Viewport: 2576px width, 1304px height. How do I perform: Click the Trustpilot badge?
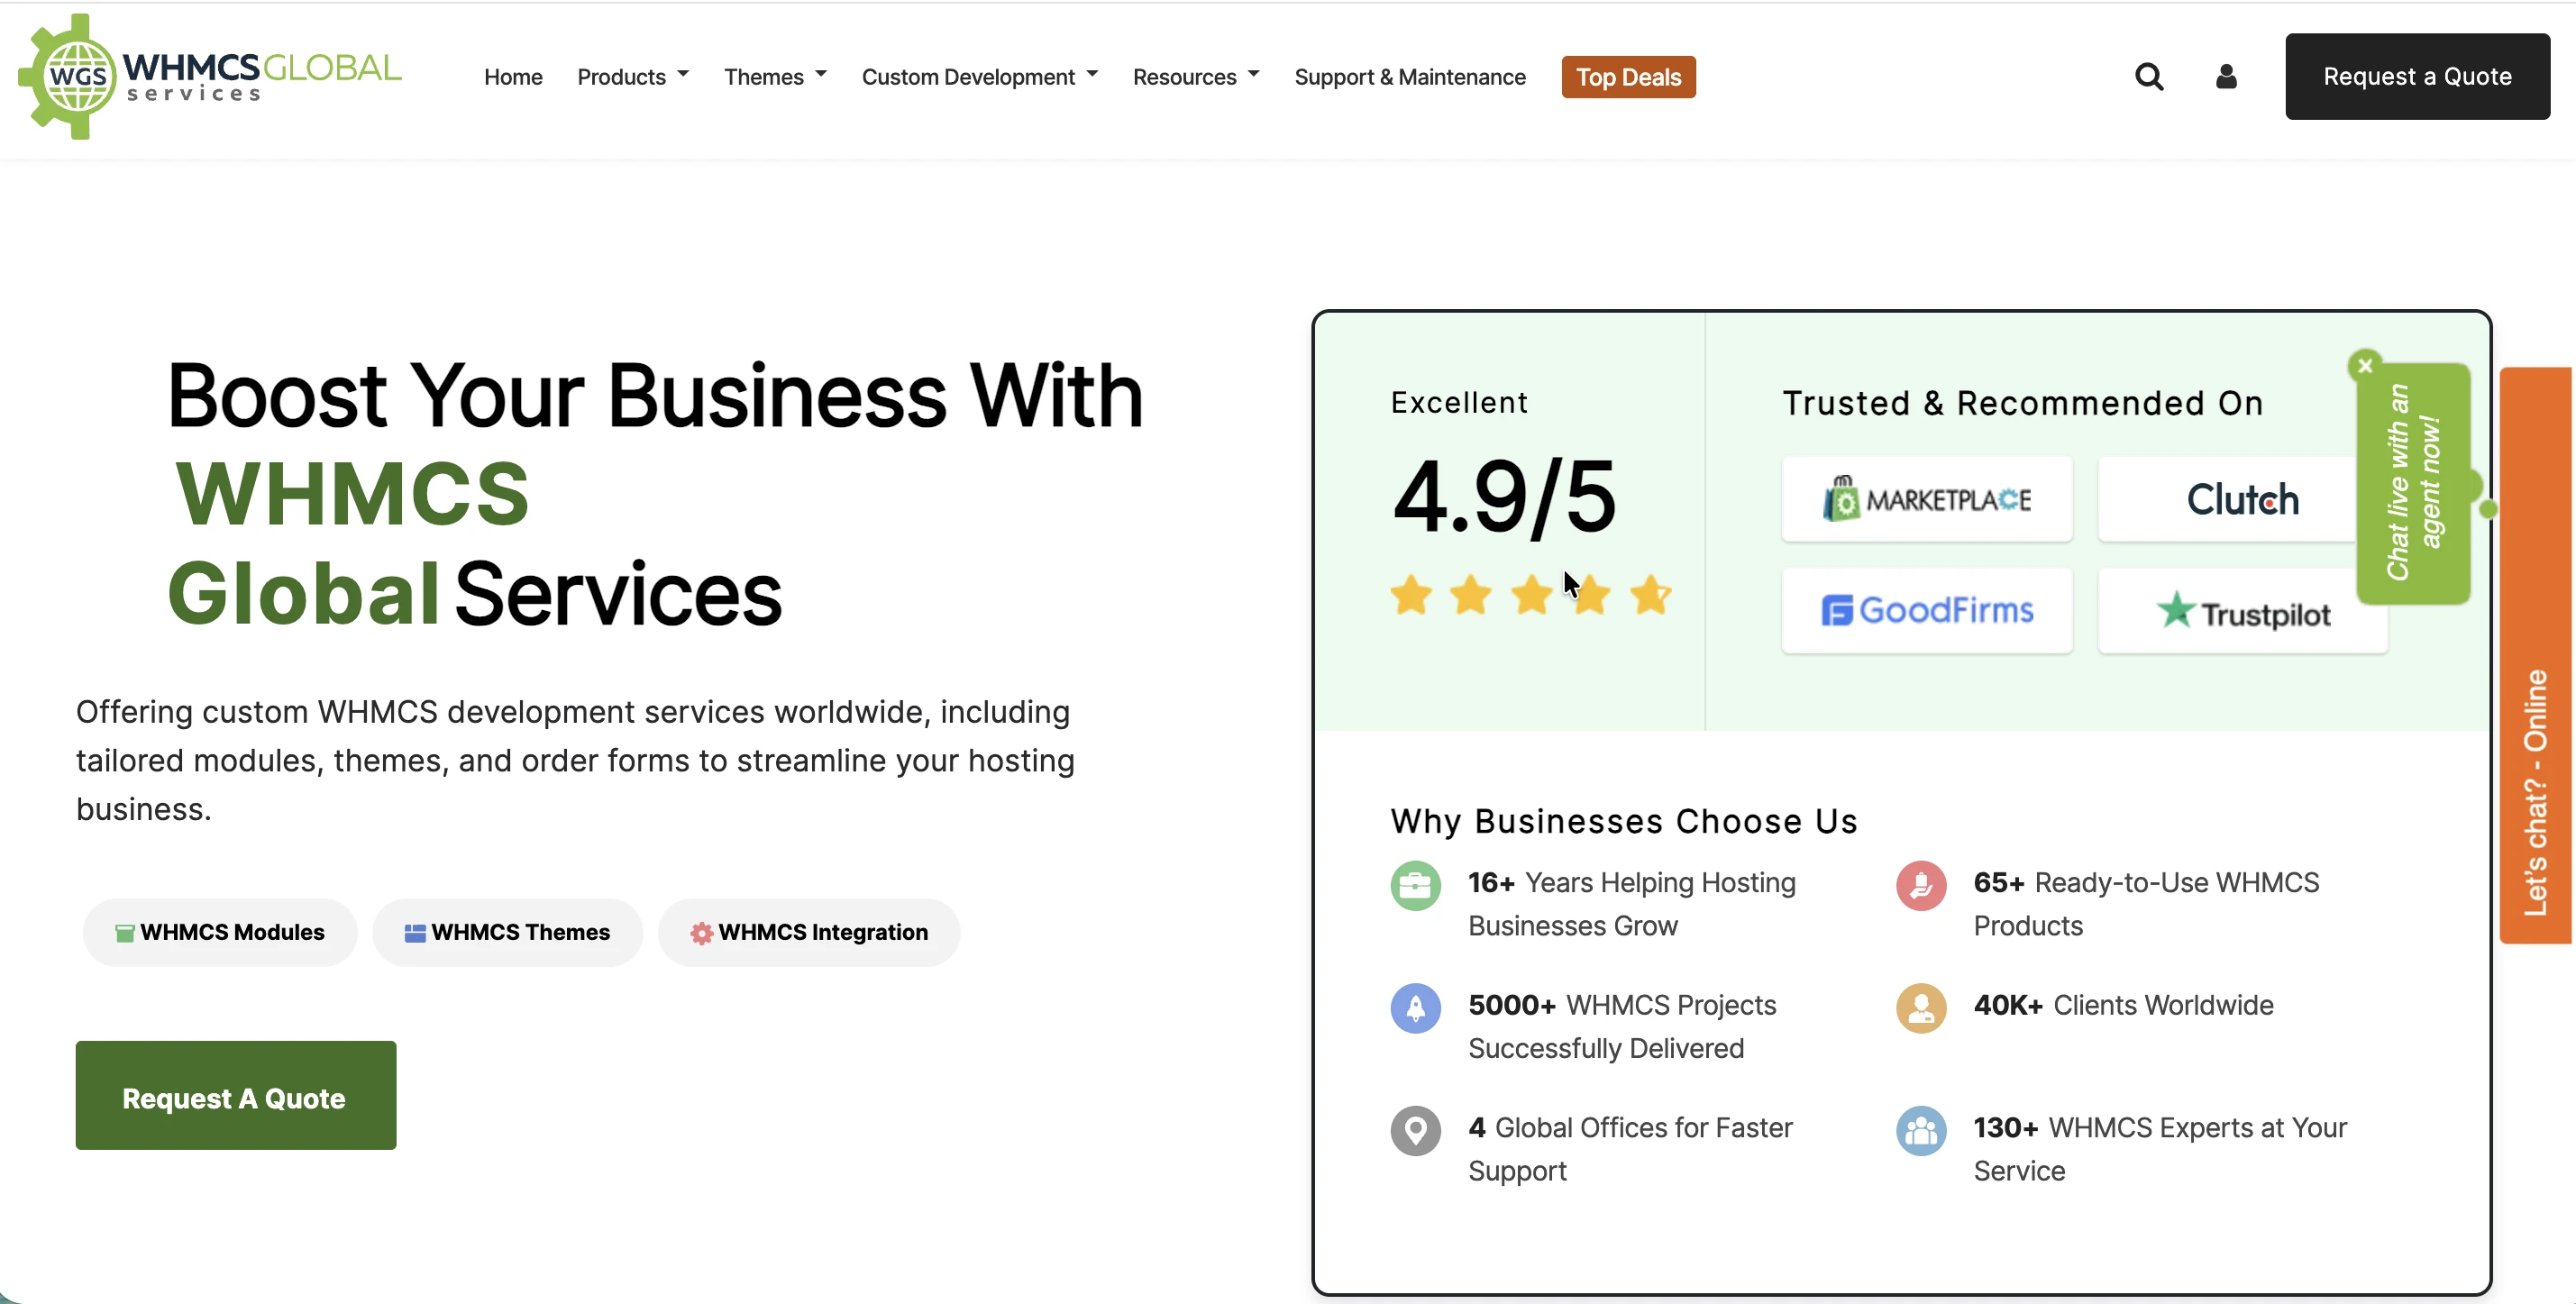coord(2242,612)
